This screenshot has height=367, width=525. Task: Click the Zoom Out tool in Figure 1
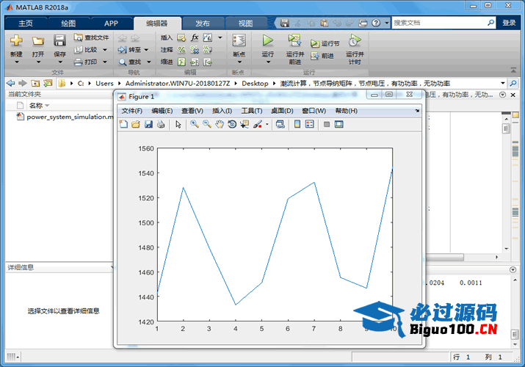(207, 125)
